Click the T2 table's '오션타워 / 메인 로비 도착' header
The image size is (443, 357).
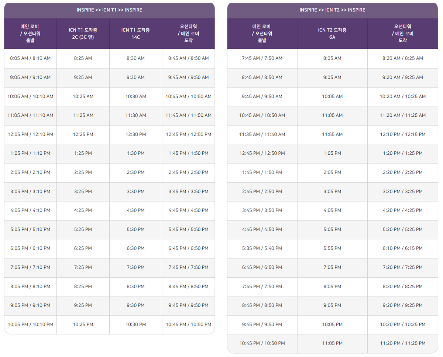point(403,33)
